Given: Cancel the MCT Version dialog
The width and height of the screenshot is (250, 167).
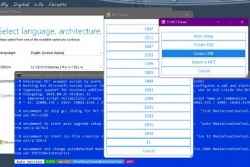Looking at the screenshot, I should tap(148, 151).
